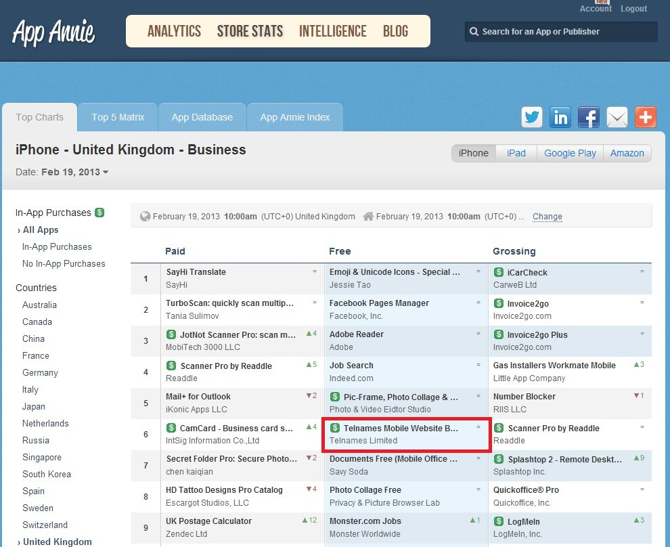Choose Germany in Countries list
The width and height of the screenshot is (670, 547).
point(40,372)
